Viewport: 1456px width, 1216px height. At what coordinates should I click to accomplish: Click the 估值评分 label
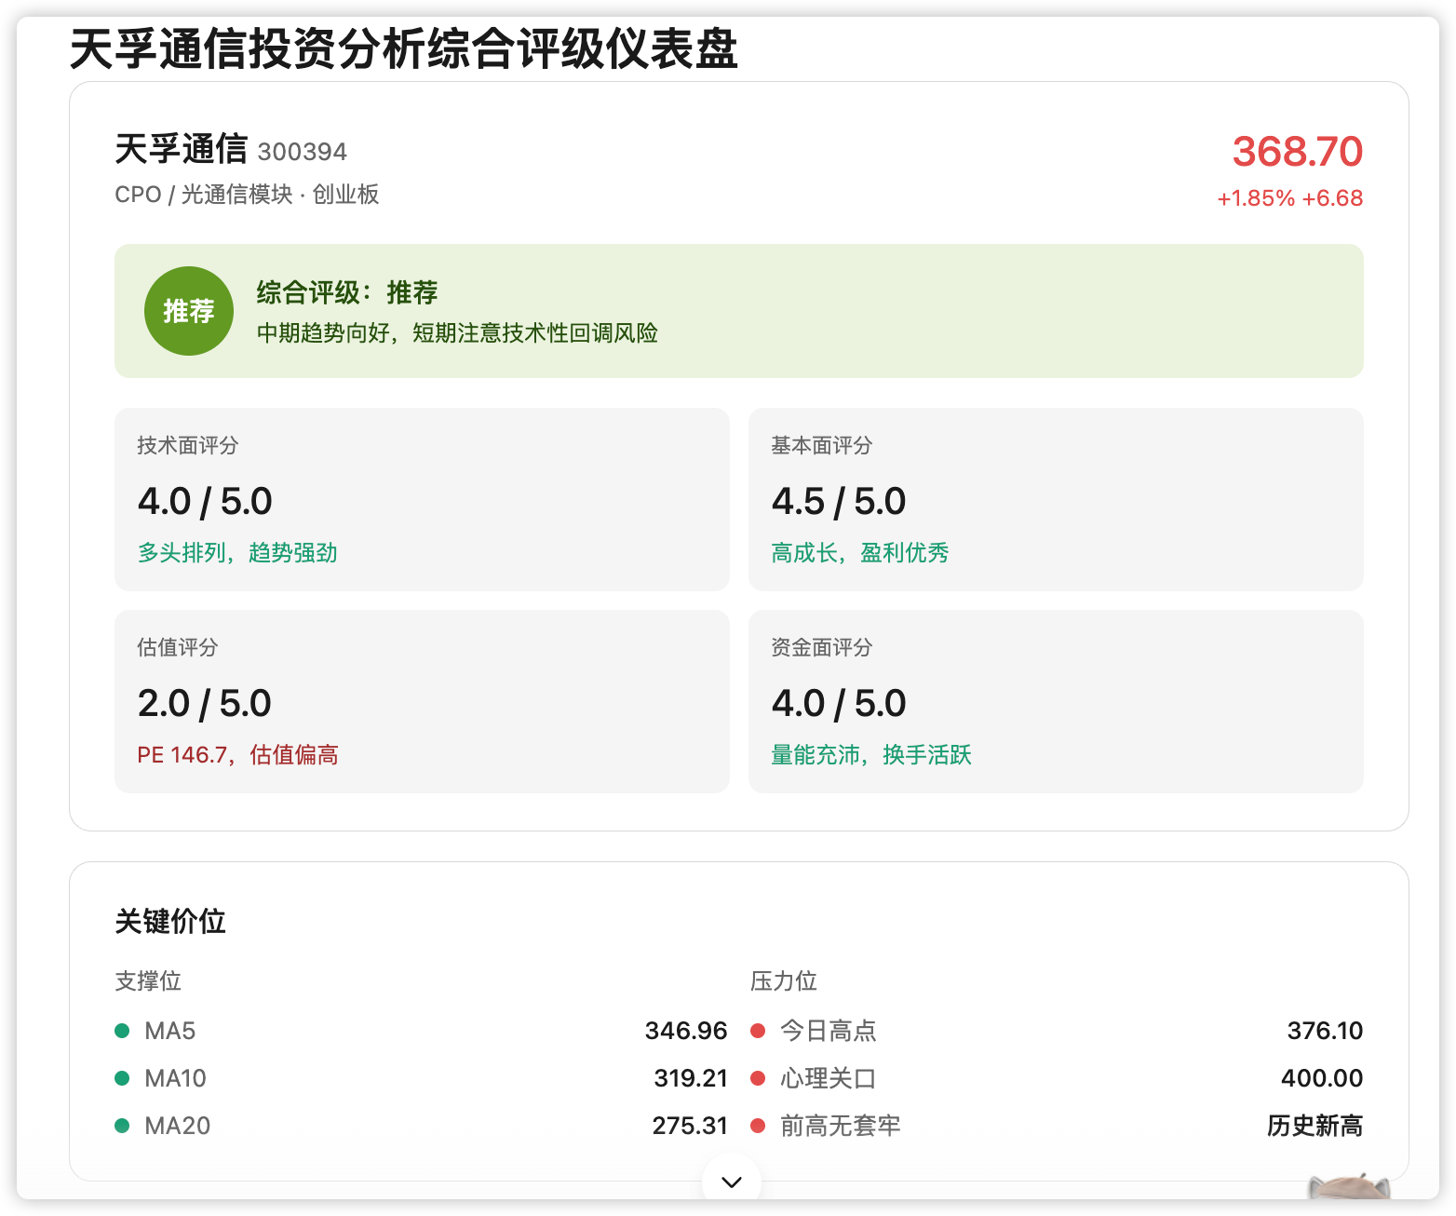pos(178,648)
